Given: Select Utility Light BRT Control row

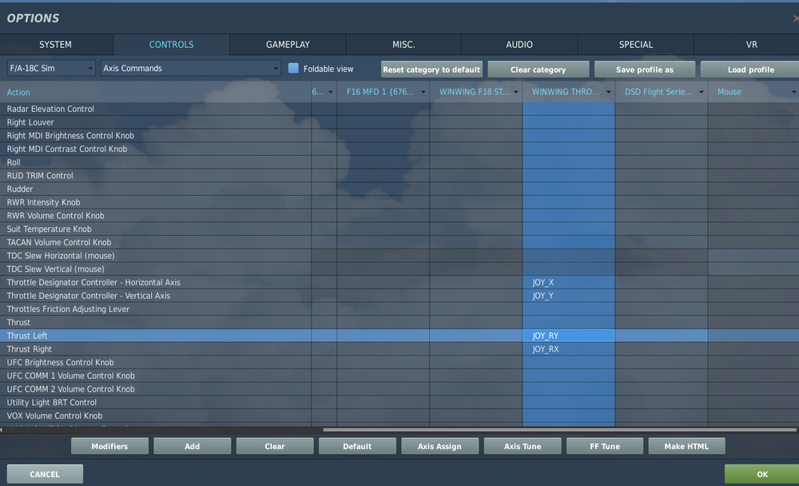Looking at the screenshot, I should tap(399, 402).
